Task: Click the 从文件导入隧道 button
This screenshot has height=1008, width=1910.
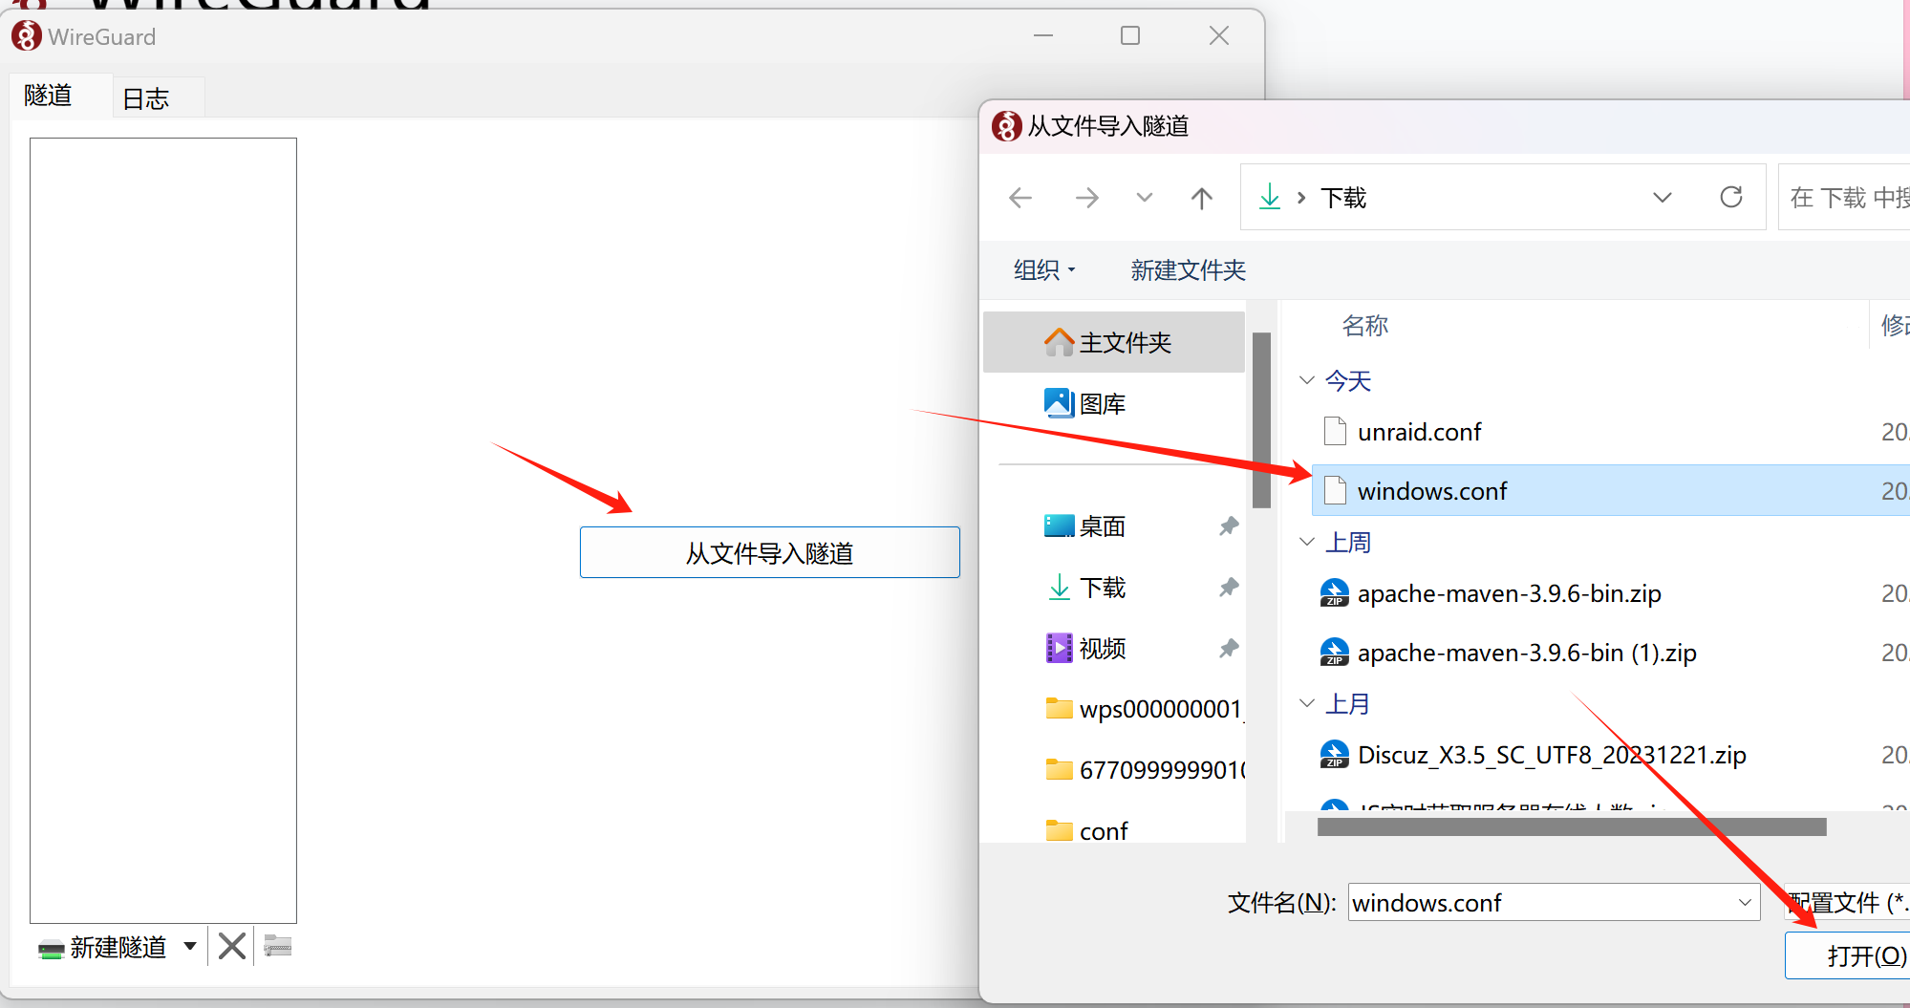Action: [x=769, y=552]
